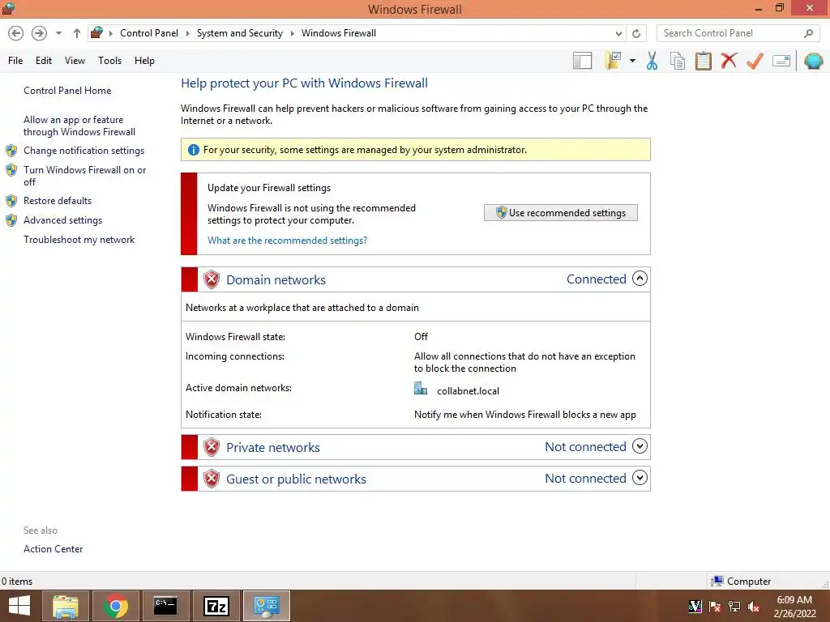Click Use recommended settings button
This screenshot has width=830, height=622.
561,213
